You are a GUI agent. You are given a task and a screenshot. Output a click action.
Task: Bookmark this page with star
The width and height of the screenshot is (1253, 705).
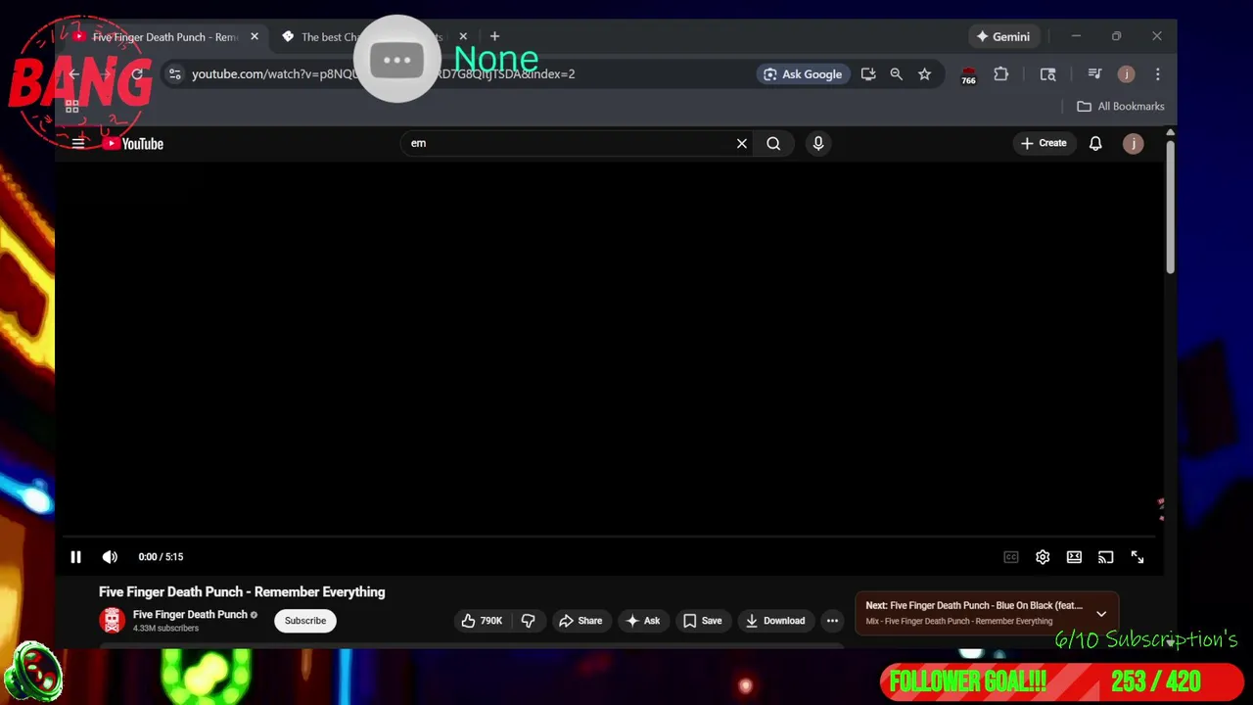coord(924,74)
